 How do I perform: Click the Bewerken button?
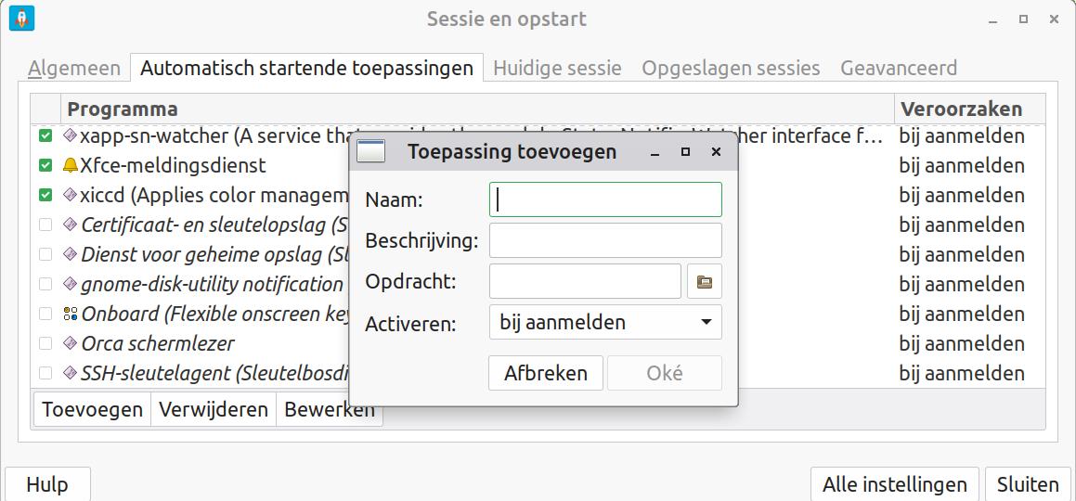330,410
